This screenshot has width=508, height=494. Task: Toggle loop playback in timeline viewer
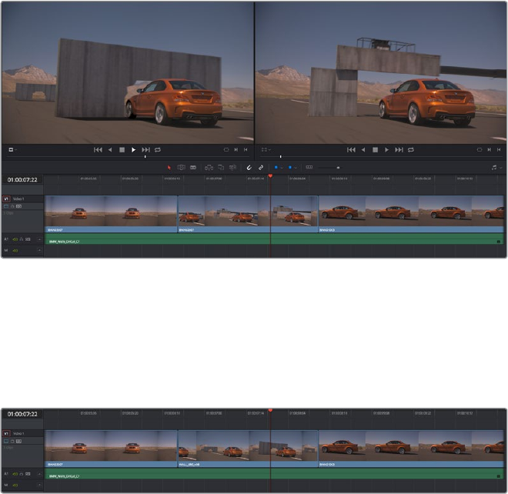[x=411, y=149]
